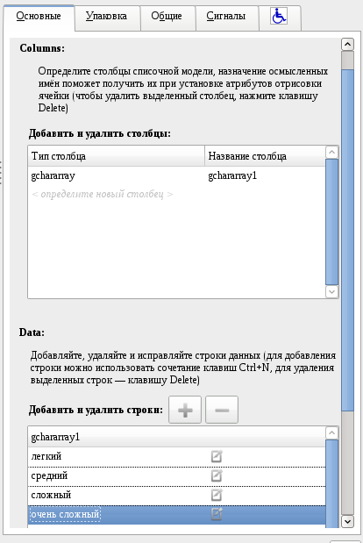Open the accessibility tab icon
This screenshot has height=543, width=363.
(x=279, y=16)
